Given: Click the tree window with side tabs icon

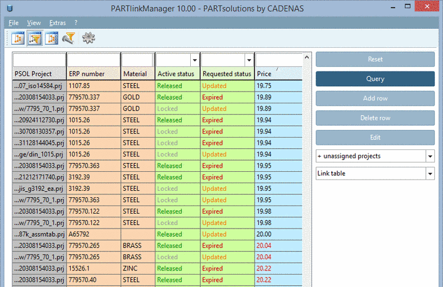Looking at the screenshot, I should point(52,38).
